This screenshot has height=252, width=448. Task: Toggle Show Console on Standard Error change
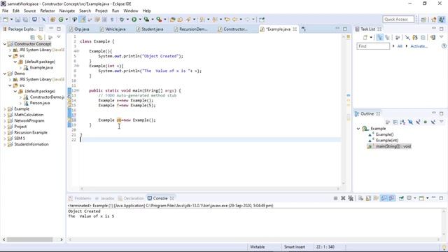click(391, 198)
